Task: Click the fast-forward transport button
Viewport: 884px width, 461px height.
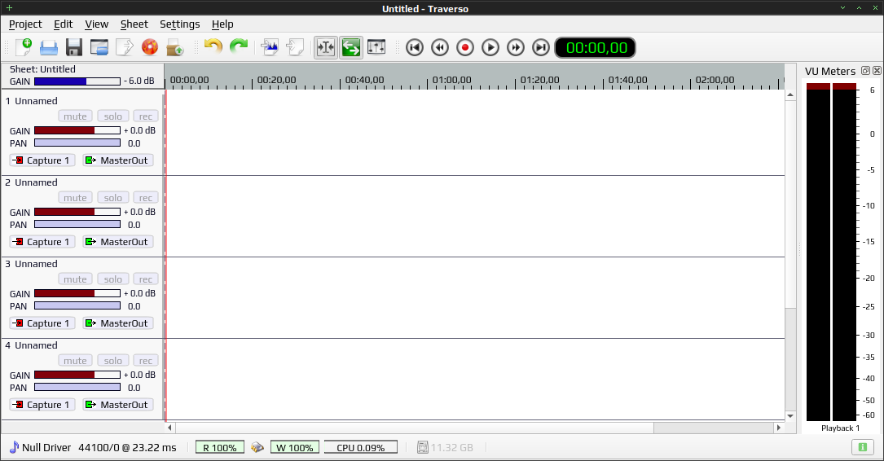Action: (516, 47)
